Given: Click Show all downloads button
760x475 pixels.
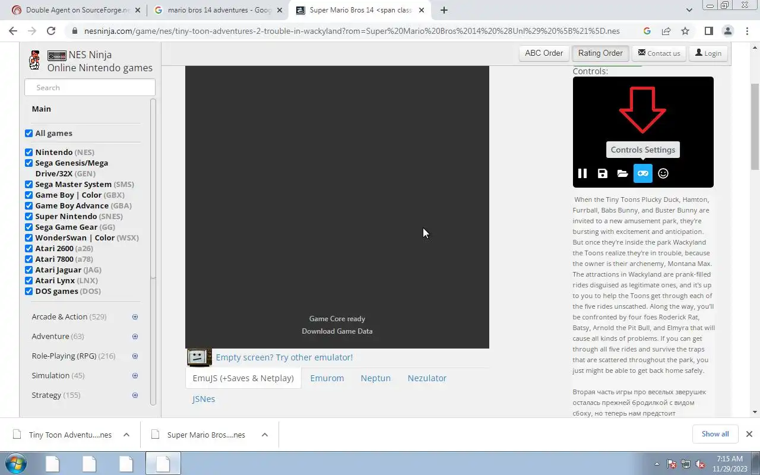Looking at the screenshot, I should click(x=715, y=434).
